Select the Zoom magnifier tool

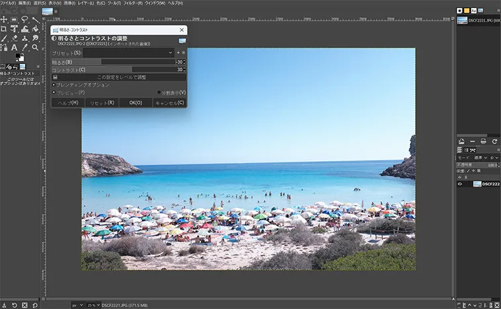tap(35, 48)
